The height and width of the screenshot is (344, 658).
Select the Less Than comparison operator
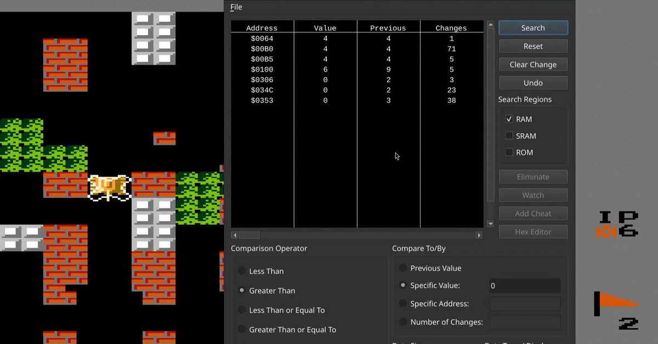[x=242, y=271]
